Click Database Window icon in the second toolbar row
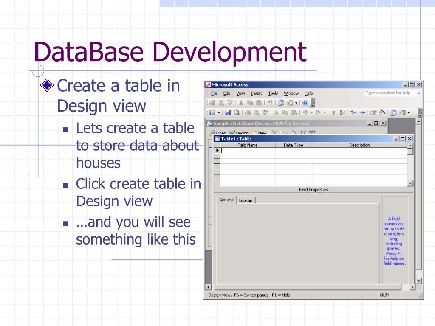The width and height of the screenshot is (435, 326). tap(393, 112)
